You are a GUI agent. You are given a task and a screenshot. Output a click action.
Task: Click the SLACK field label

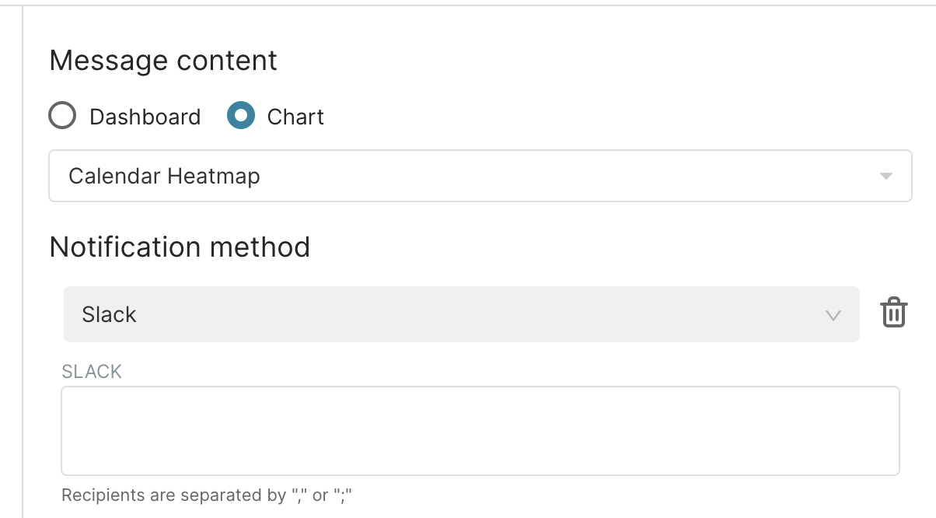pos(92,372)
